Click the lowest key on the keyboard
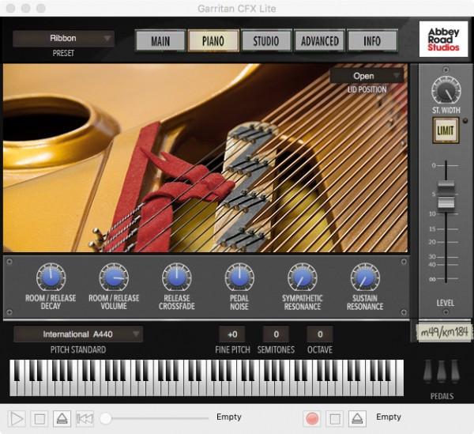This screenshot has width=474, height=434. pos(13,389)
